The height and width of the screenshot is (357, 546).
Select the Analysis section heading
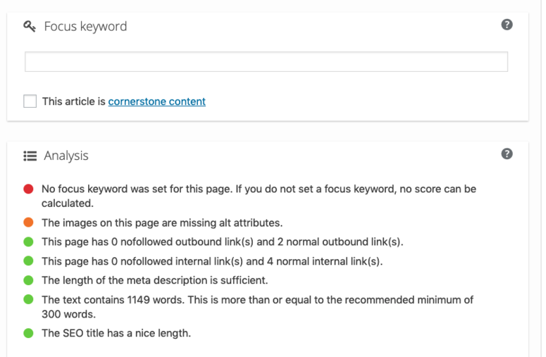(x=66, y=156)
